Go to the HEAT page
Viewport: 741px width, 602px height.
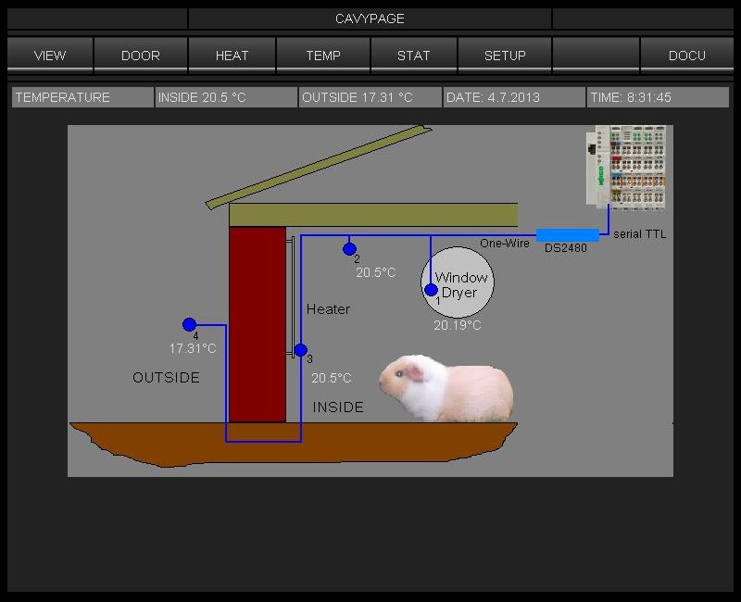(x=232, y=56)
